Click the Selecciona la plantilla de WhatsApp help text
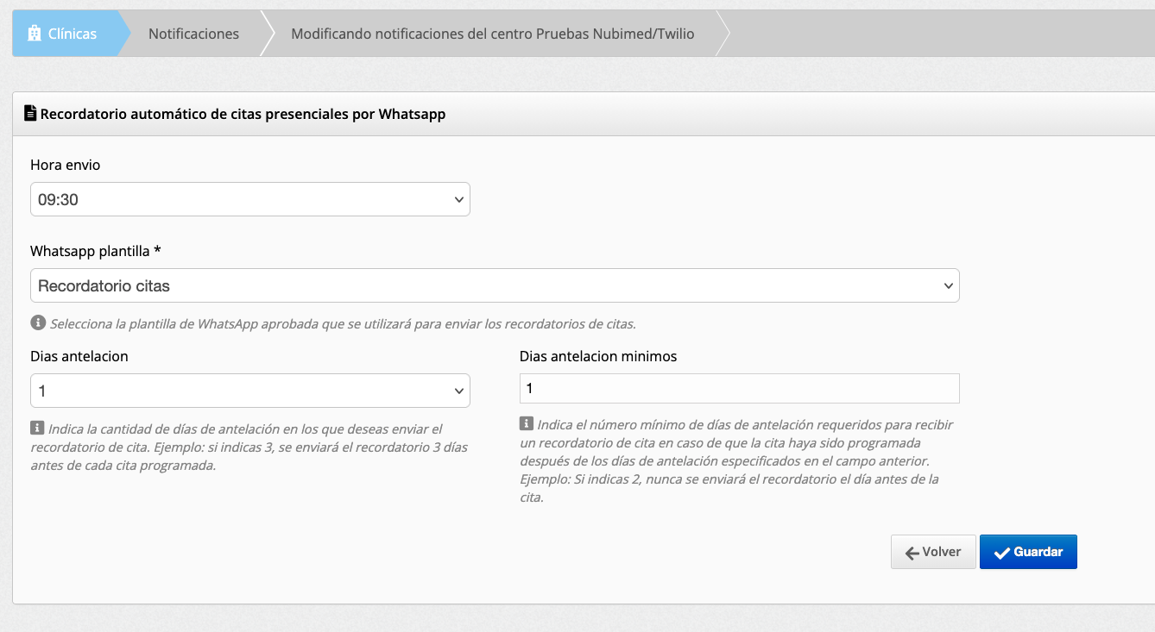 pyautogui.click(x=343, y=324)
